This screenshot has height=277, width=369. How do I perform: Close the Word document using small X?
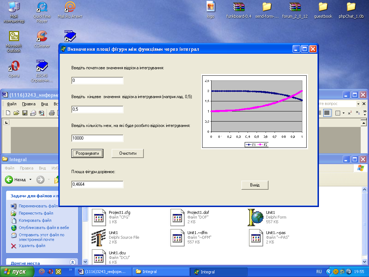pyautogui.click(x=364, y=104)
